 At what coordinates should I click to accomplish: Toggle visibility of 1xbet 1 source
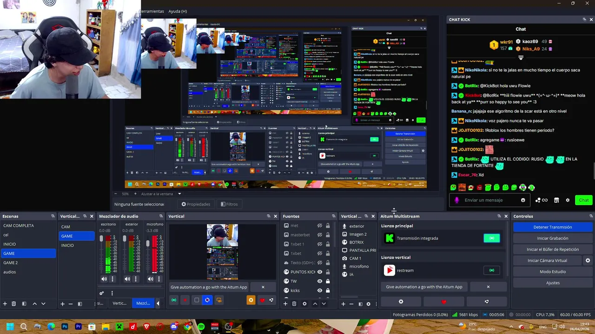[320, 244]
